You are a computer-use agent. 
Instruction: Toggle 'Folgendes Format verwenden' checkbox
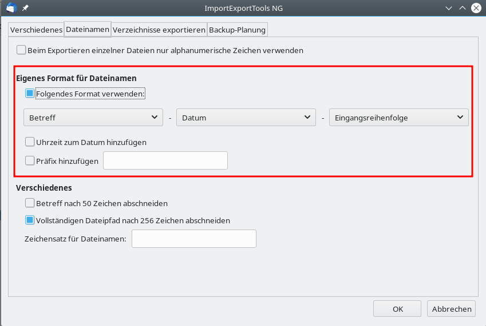point(30,93)
